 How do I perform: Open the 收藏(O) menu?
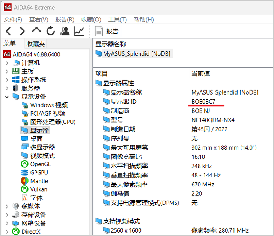91,20
